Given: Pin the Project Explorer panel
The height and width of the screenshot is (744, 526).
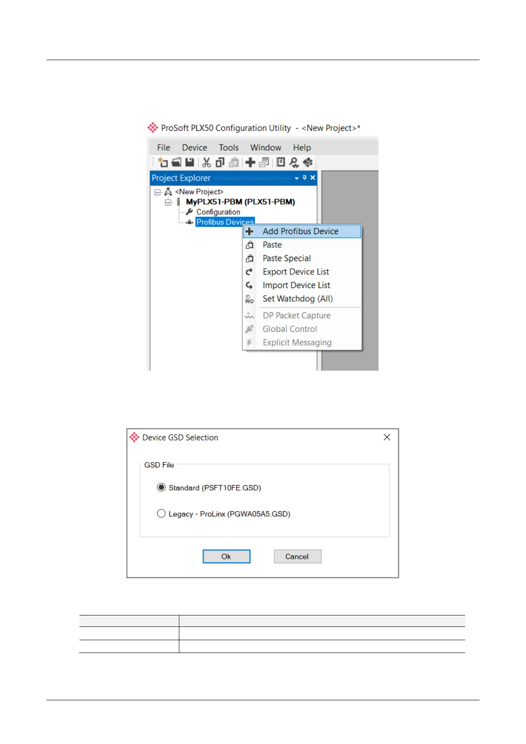Looking at the screenshot, I should [x=304, y=178].
